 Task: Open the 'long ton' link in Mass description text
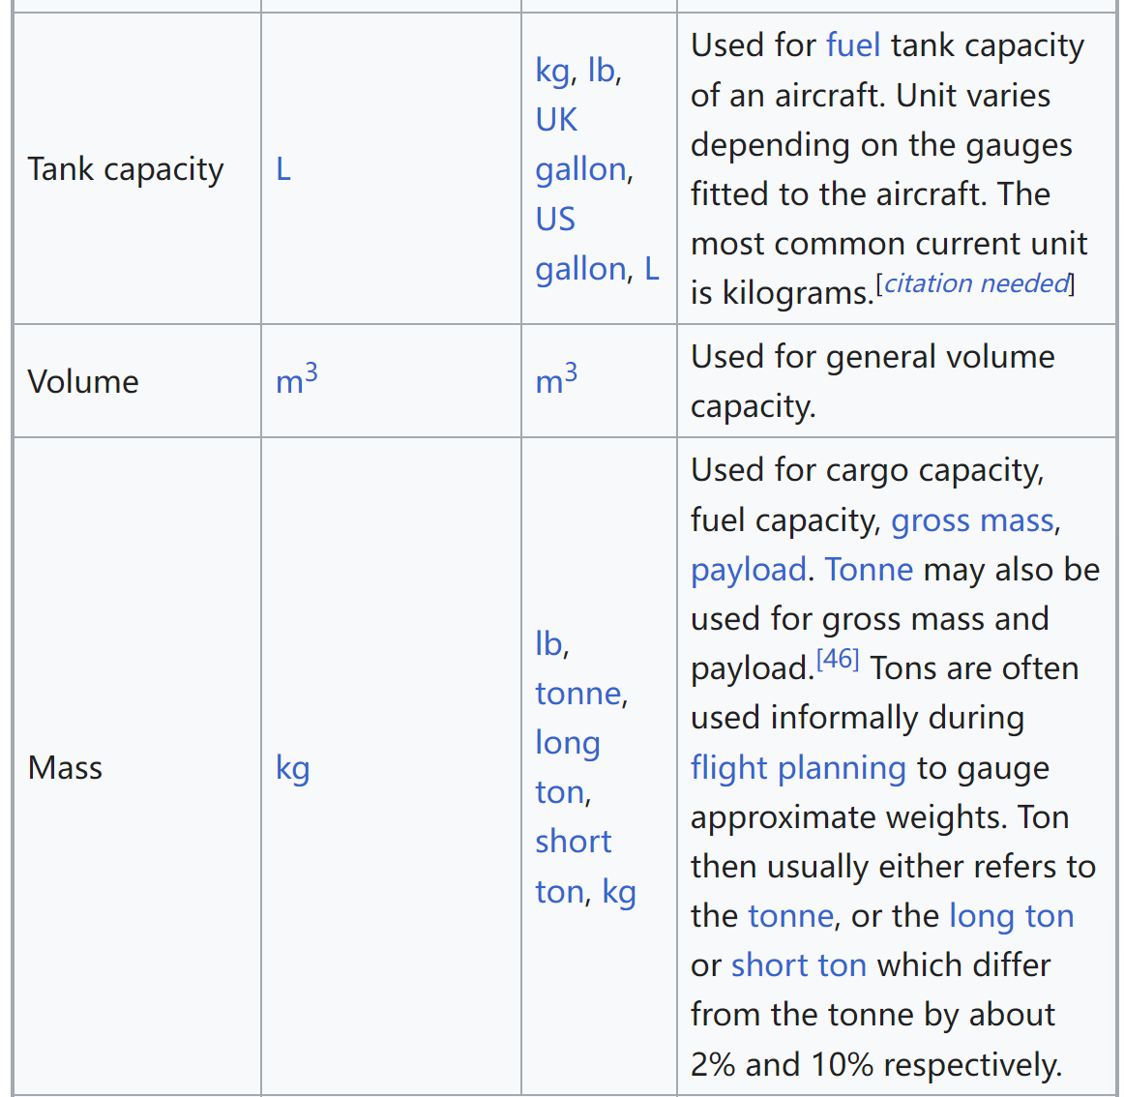click(x=1012, y=917)
